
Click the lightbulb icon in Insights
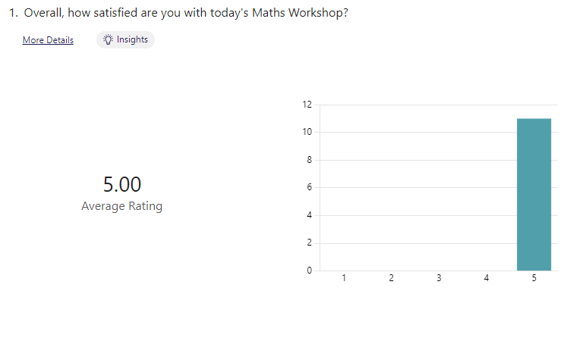click(x=108, y=39)
